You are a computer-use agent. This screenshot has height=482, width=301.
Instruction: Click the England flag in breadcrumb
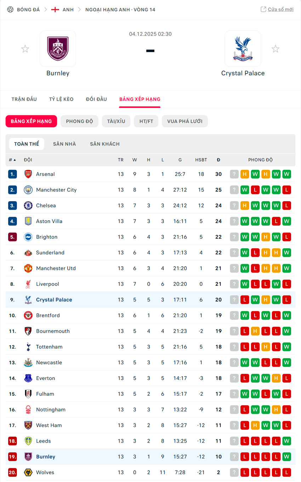(55, 10)
